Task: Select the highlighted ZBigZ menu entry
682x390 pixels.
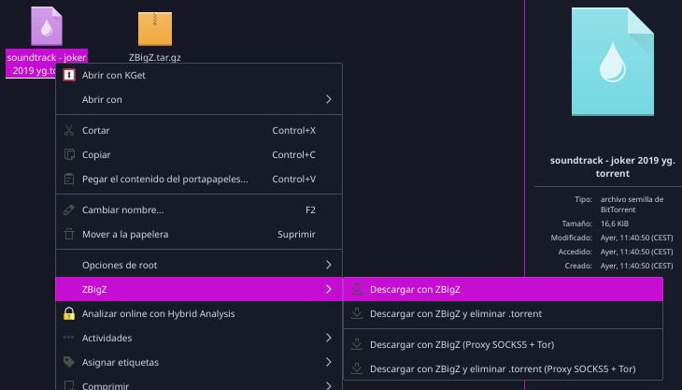Action: pyautogui.click(x=199, y=289)
